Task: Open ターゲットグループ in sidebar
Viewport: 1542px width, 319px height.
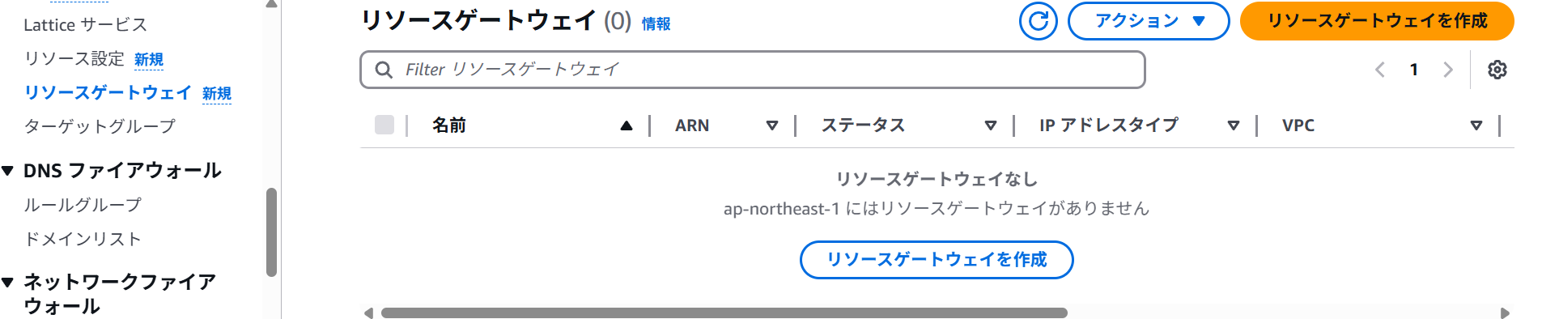Action: pyautogui.click(x=100, y=126)
